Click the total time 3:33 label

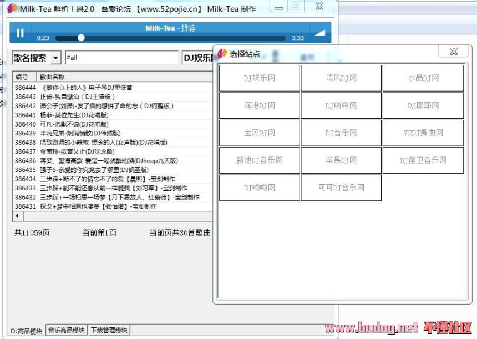pos(297,38)
